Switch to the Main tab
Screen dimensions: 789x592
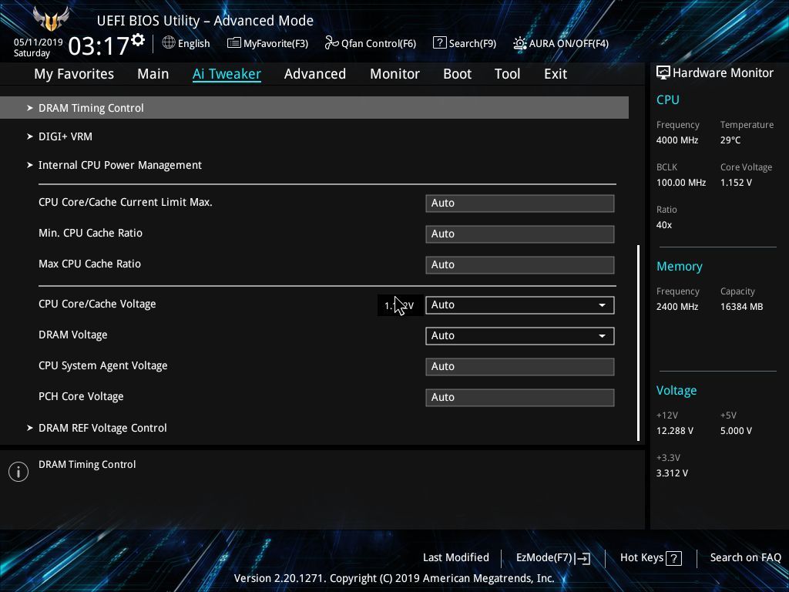[x=153, y=74]
